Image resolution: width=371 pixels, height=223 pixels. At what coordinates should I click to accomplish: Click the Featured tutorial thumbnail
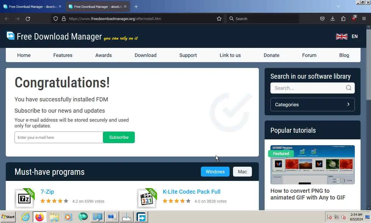(x=312, y=165)
